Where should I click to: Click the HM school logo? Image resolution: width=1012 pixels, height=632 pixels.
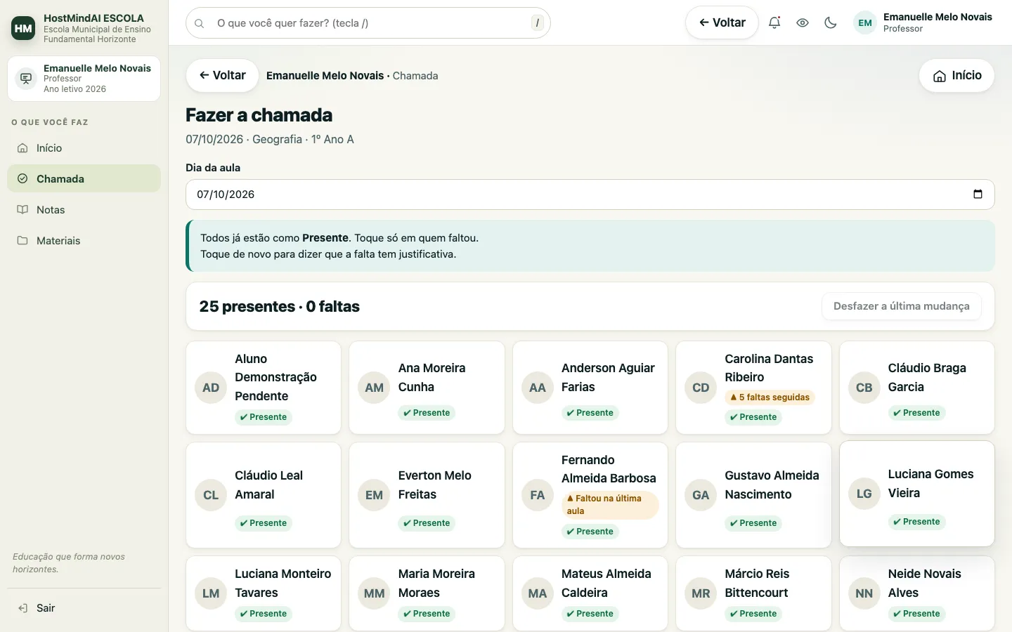[23, 28]
